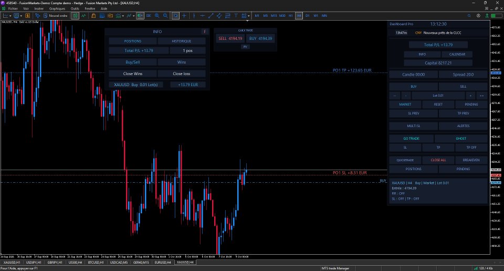Select the Fibonacci retracement tool
The height and width of the screenshot is (271, 504).
(x=227, y=15)
